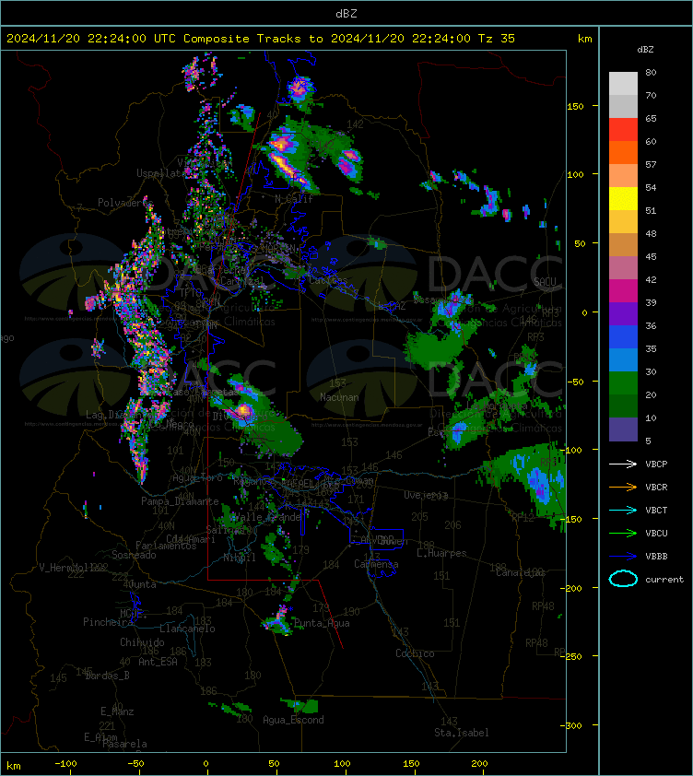Viewport: 693px width, 776px height.
Task: Select the slate purple swatch between 10 and 5
Action: [623, 429]
